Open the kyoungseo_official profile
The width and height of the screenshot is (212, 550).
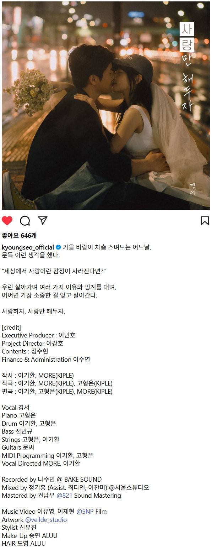pyautogui.click(x=28, y=247)
